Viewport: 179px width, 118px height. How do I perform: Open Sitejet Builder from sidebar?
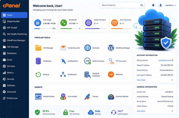[14, 21]
